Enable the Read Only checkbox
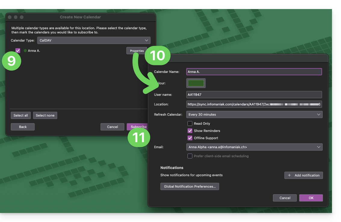 (190, 124)
